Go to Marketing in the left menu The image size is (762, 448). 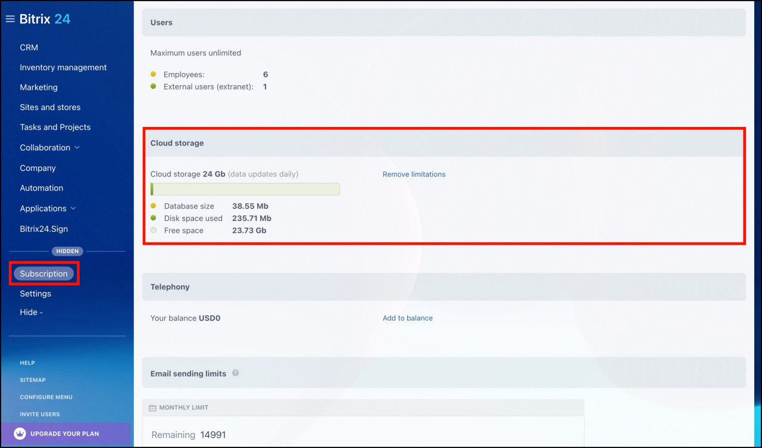pyautogui.click(x=39, y=87)
